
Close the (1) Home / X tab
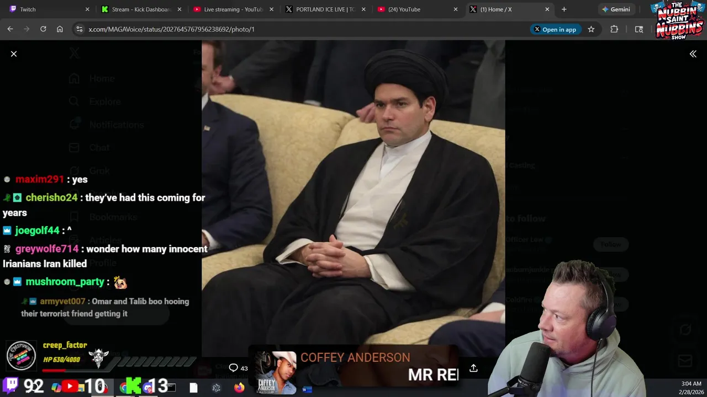pos(547,9)
